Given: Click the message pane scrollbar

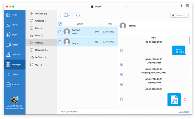Looking at the screenshot, I should pos(189,40).
